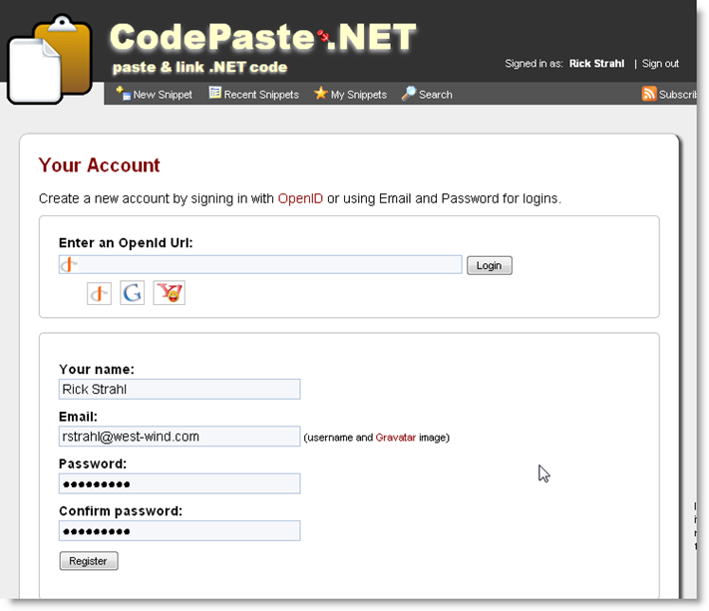Click the RSS feed icon
Screen dimensions: 709x611
point(649,94)
